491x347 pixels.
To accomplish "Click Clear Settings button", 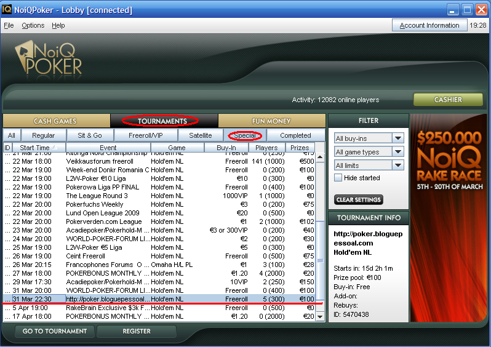I will pyautogui.click(x=359, y=199).
